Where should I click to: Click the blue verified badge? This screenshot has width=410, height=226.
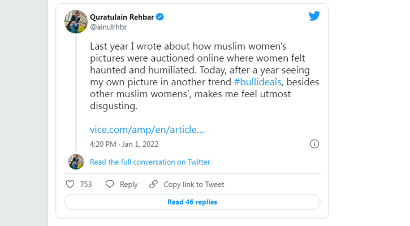click(160, 17)
